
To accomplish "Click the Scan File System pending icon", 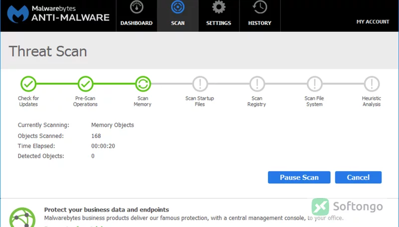I will [315, 84].
